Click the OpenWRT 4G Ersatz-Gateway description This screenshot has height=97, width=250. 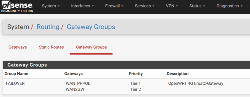tap(196, 83)
